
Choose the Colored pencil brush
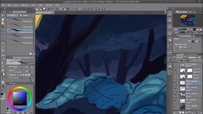[20, 36]
